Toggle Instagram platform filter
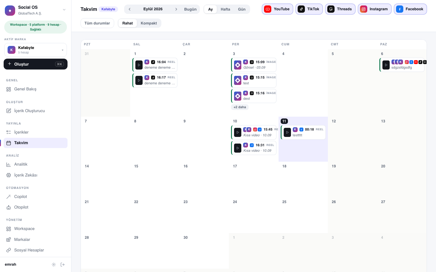Screen dimensions: 436x272 click(375, 9)
